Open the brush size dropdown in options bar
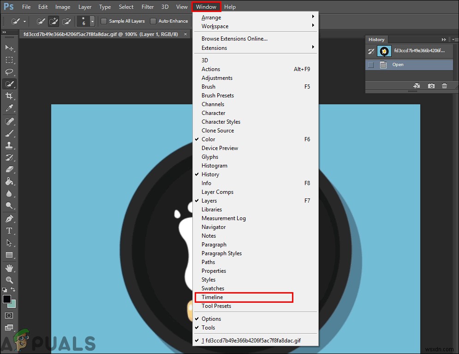Viewport: 459px width, 354px height. tap(92, 21)
